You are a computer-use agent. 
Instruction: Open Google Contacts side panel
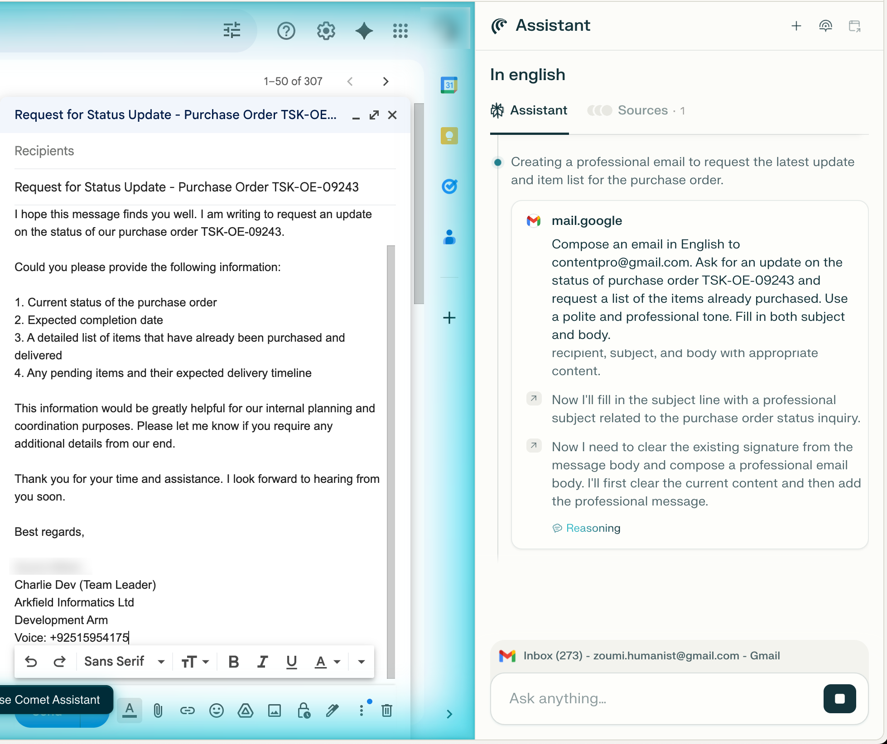point(449,237)
